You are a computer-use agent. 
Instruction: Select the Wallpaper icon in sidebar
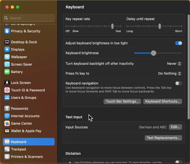(7, 57)
